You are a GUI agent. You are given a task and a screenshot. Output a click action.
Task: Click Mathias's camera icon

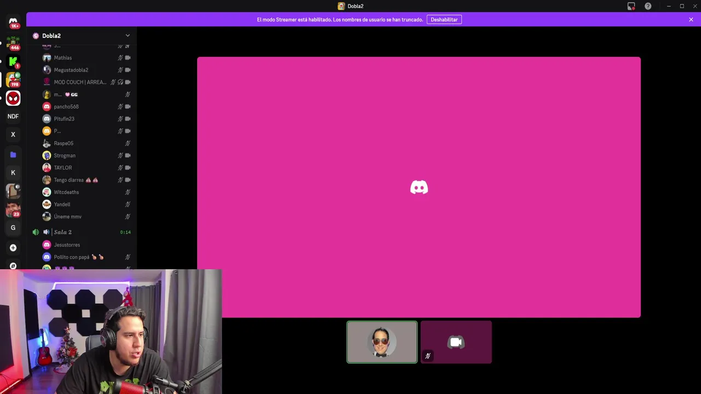click(x=128, y=57)
